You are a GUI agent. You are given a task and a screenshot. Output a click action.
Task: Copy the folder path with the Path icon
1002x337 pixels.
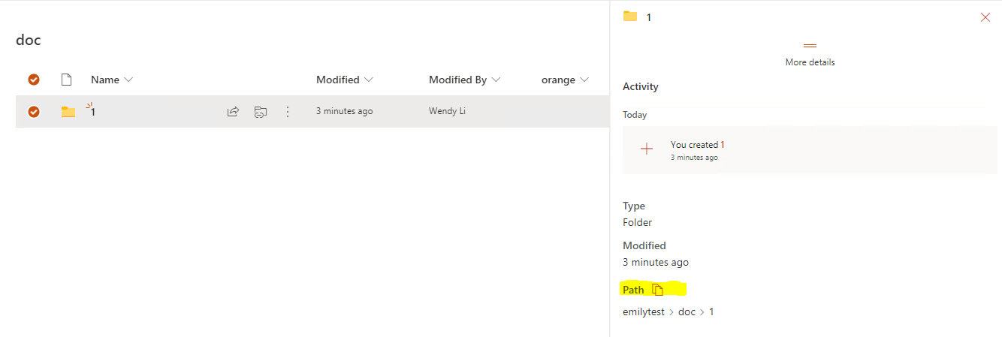pyautogui.click(x=658, y=290)
